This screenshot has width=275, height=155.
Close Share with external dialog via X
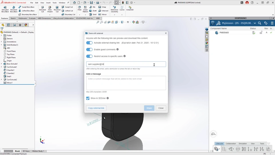click(x=166, y=33)
